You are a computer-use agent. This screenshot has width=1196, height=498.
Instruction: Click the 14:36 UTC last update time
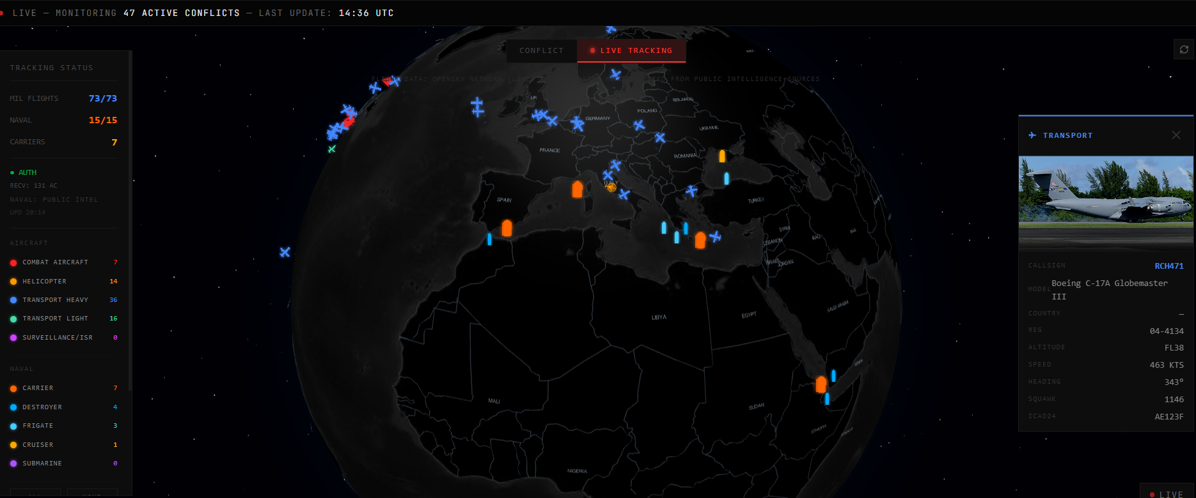pos(366,13)
